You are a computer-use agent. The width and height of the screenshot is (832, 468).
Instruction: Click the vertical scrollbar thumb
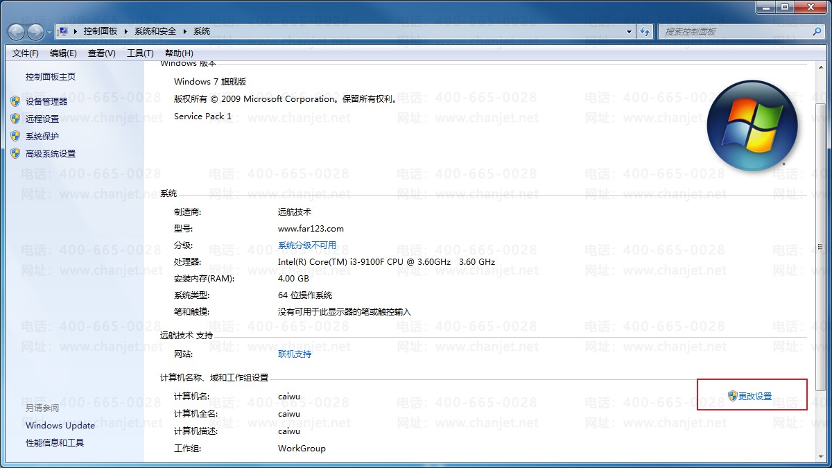821,247
